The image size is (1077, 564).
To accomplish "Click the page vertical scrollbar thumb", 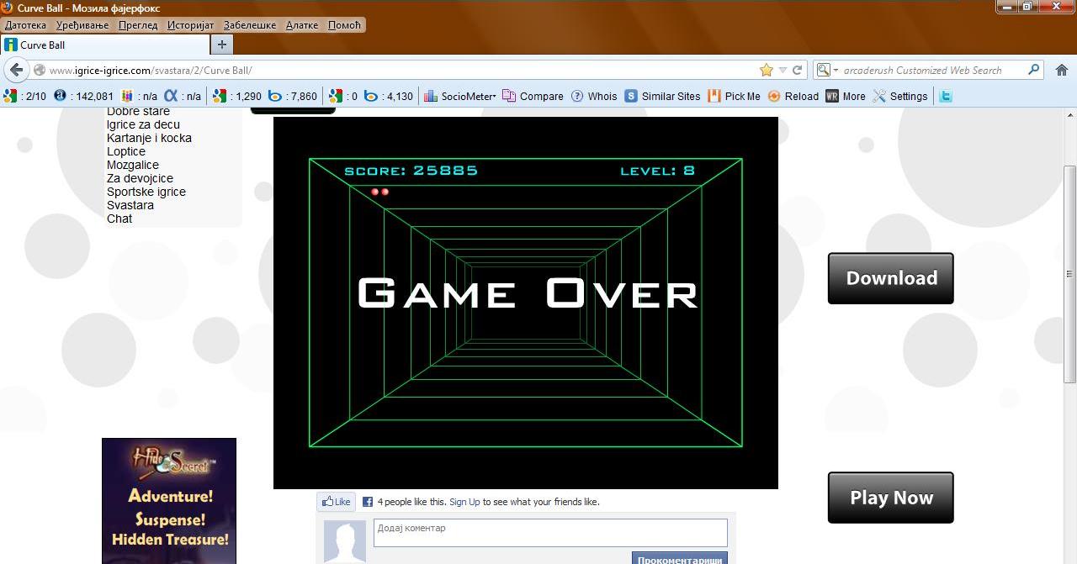I will coord(1070,273).
